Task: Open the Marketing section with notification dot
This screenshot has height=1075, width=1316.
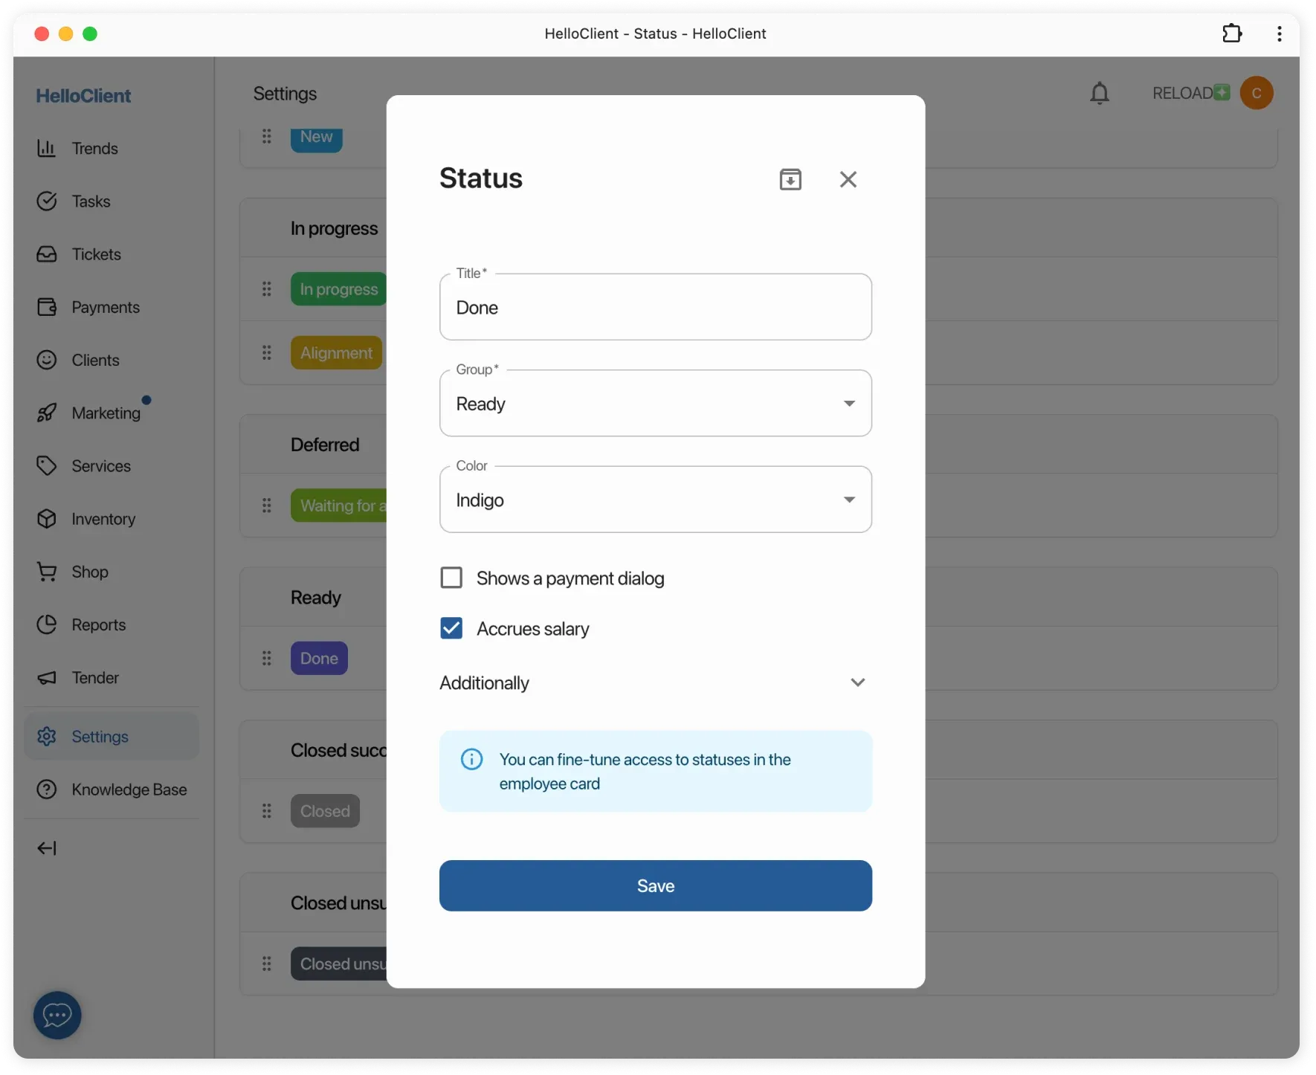Action: pyautogui.click(x=107, y=413)
